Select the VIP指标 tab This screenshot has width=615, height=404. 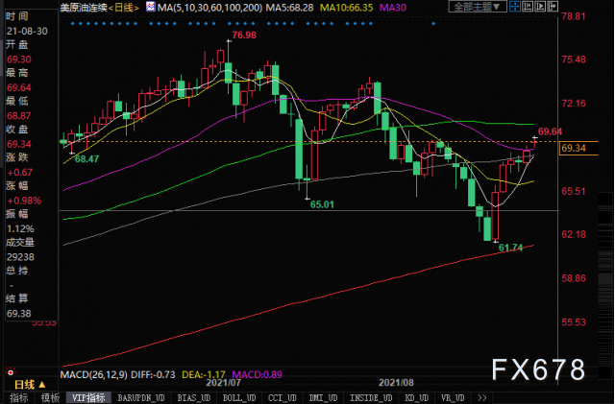pos(88,397)
